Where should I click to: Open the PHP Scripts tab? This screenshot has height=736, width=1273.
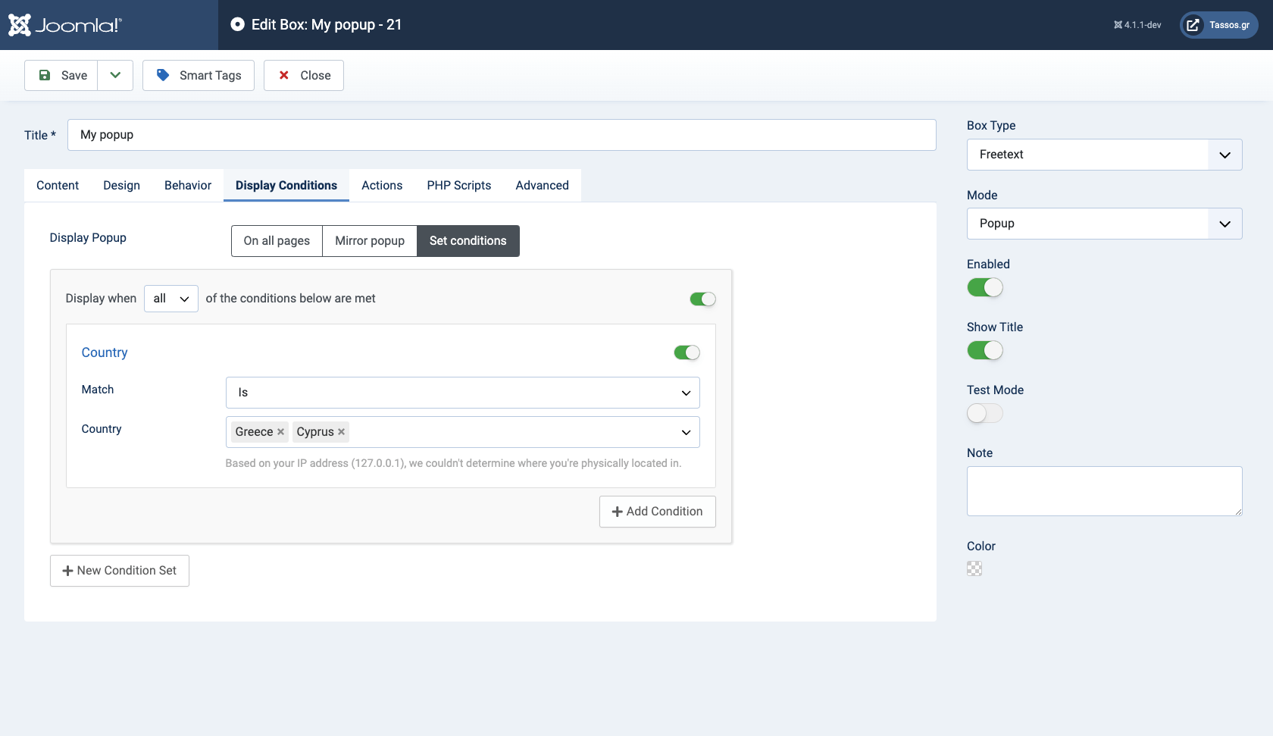point(458,186)
